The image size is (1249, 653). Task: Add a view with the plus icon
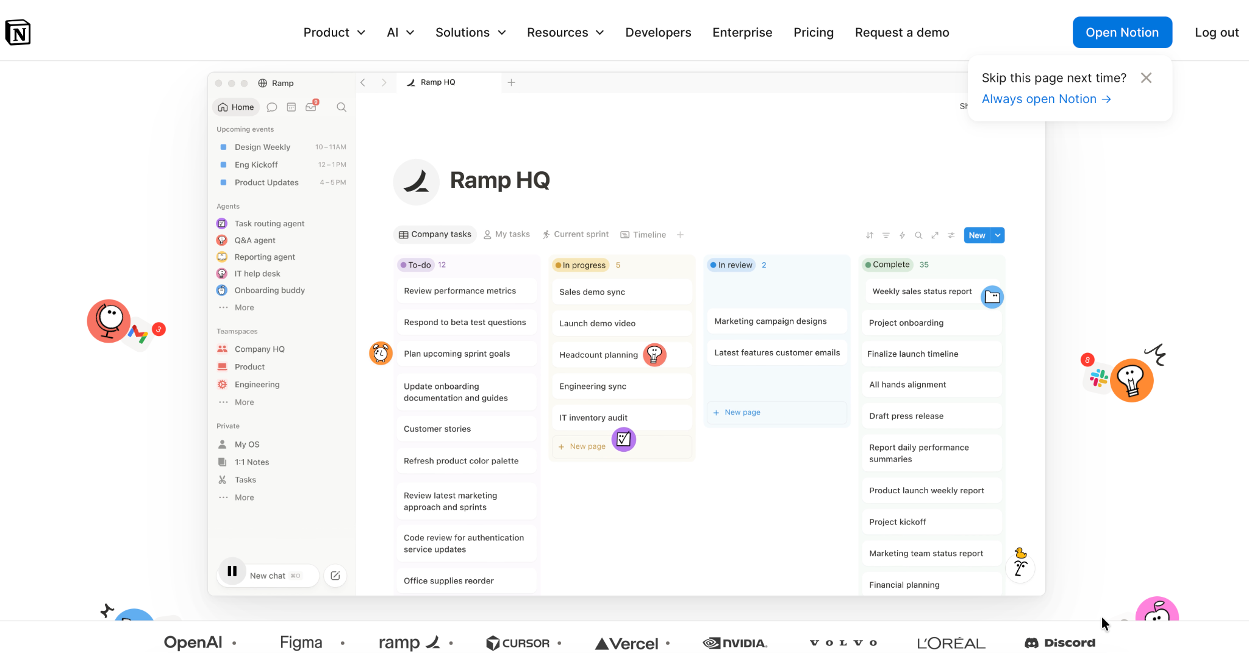681,235
